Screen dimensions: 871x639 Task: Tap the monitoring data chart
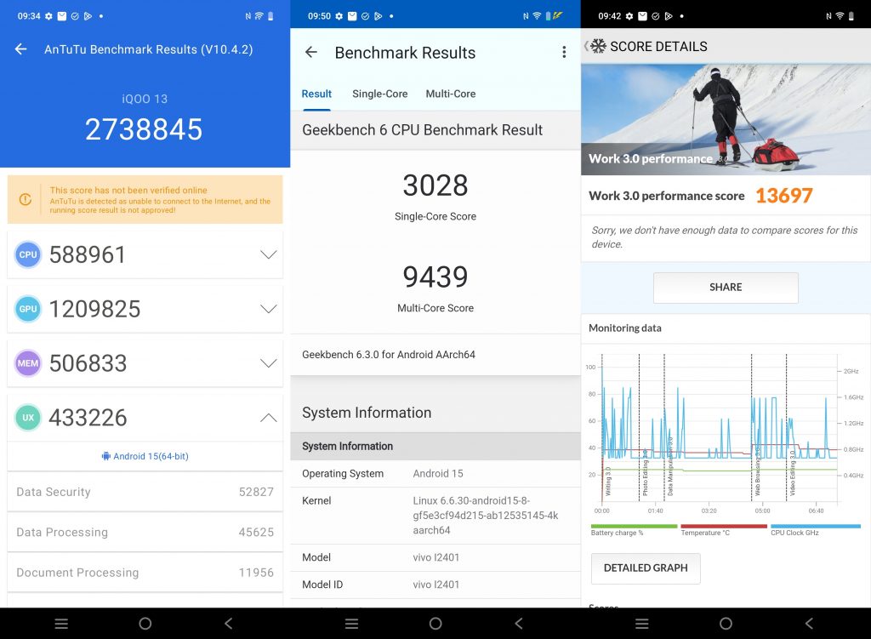tap(726, 433)
